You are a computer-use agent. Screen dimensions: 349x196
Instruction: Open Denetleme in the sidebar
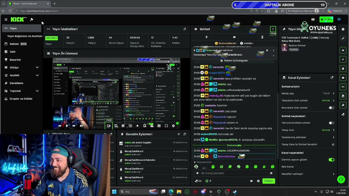(x=22, y=83)
